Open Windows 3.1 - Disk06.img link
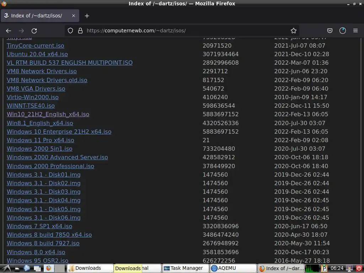This screenshot has width=364, height=273. click(43, 218)
